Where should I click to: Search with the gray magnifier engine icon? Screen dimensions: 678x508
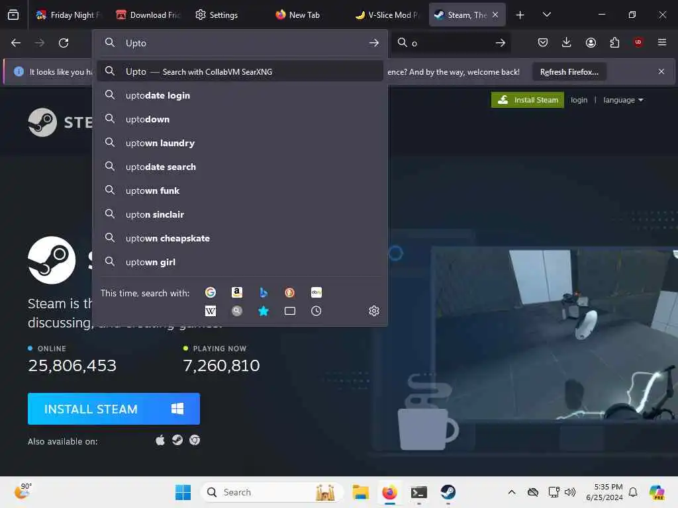[x=236, y=311]
